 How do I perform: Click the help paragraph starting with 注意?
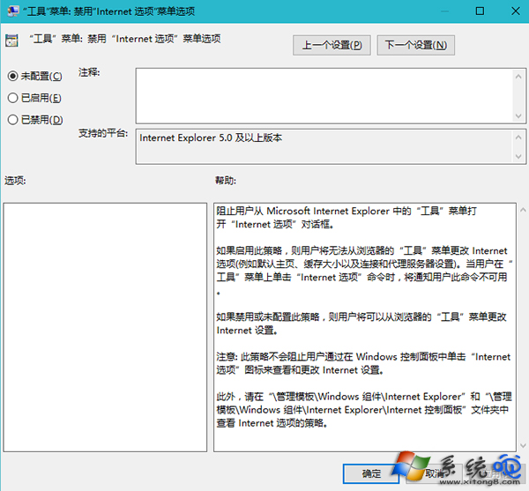click(x=363, y=363)
